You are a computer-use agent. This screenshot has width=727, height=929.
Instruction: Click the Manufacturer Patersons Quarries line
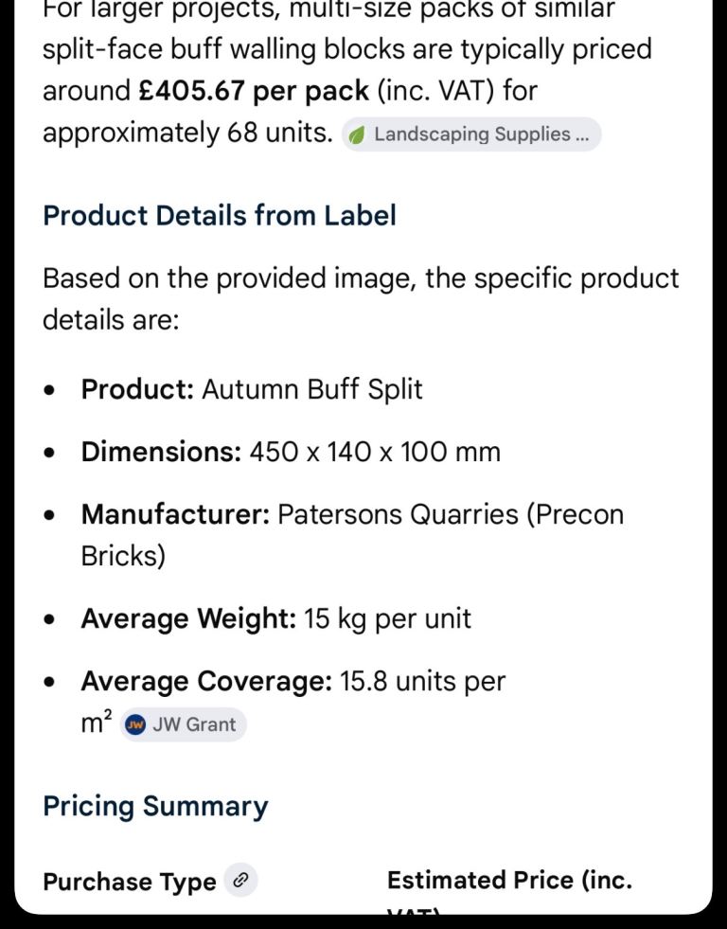point(352,514)
